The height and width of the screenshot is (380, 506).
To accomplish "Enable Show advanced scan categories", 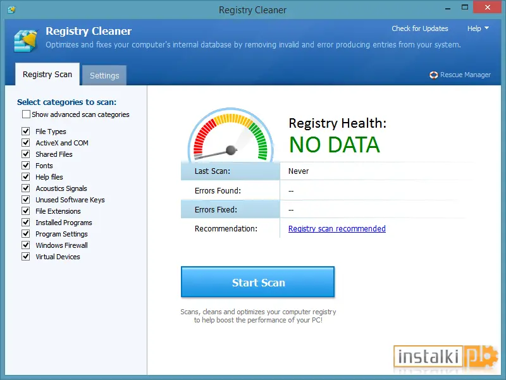I will [26, 114].
